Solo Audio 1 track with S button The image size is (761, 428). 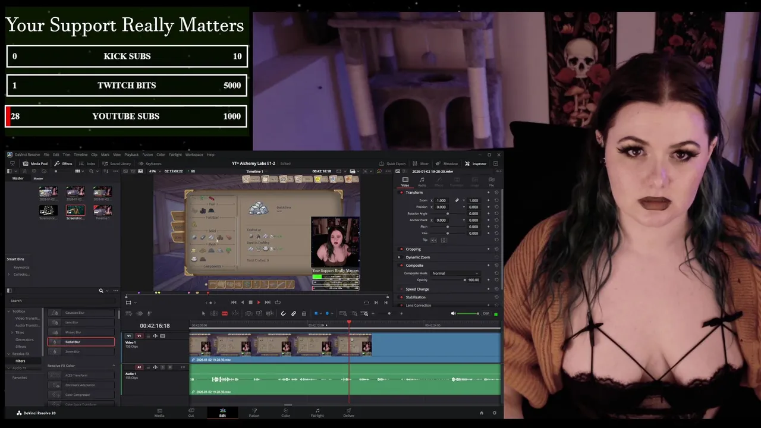pyautogui.click(x=163, y=367)
